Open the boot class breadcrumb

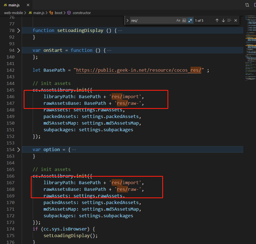tap(59, 13)
